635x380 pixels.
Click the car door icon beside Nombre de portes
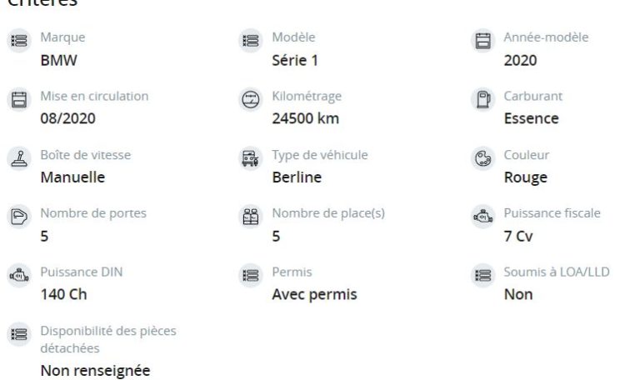17,217
